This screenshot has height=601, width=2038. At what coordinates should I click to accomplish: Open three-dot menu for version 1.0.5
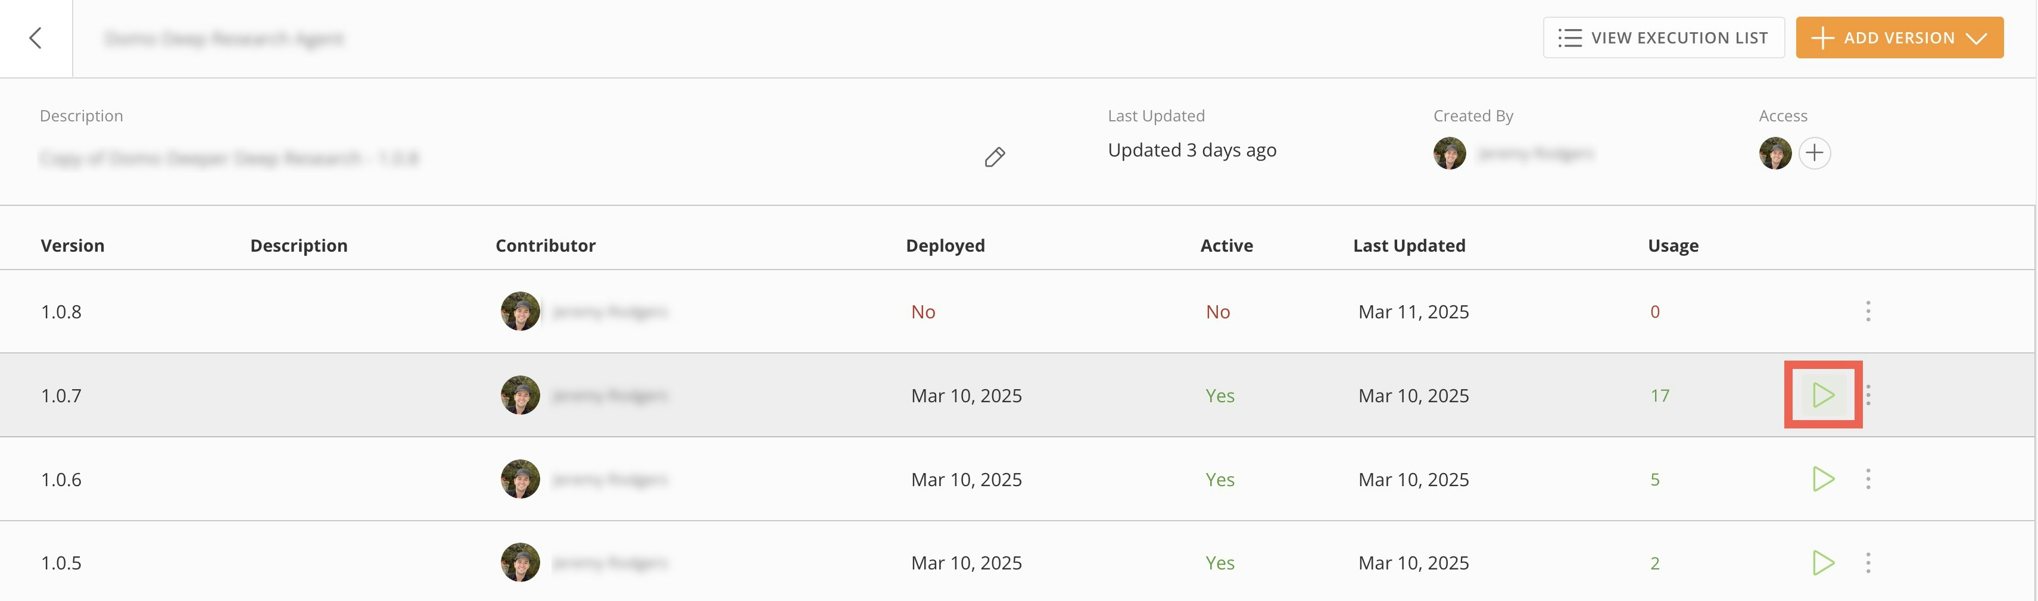point(1868,563)
